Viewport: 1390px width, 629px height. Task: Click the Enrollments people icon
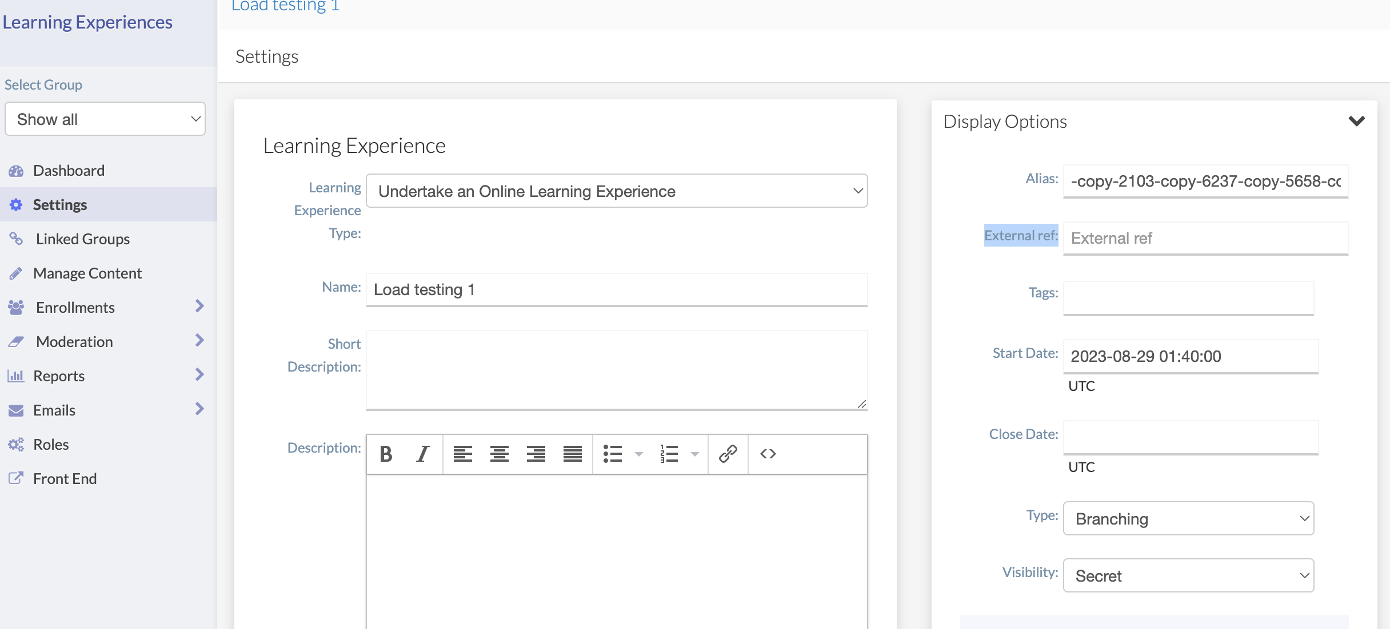pyautogui.click(x=16, y=308)
